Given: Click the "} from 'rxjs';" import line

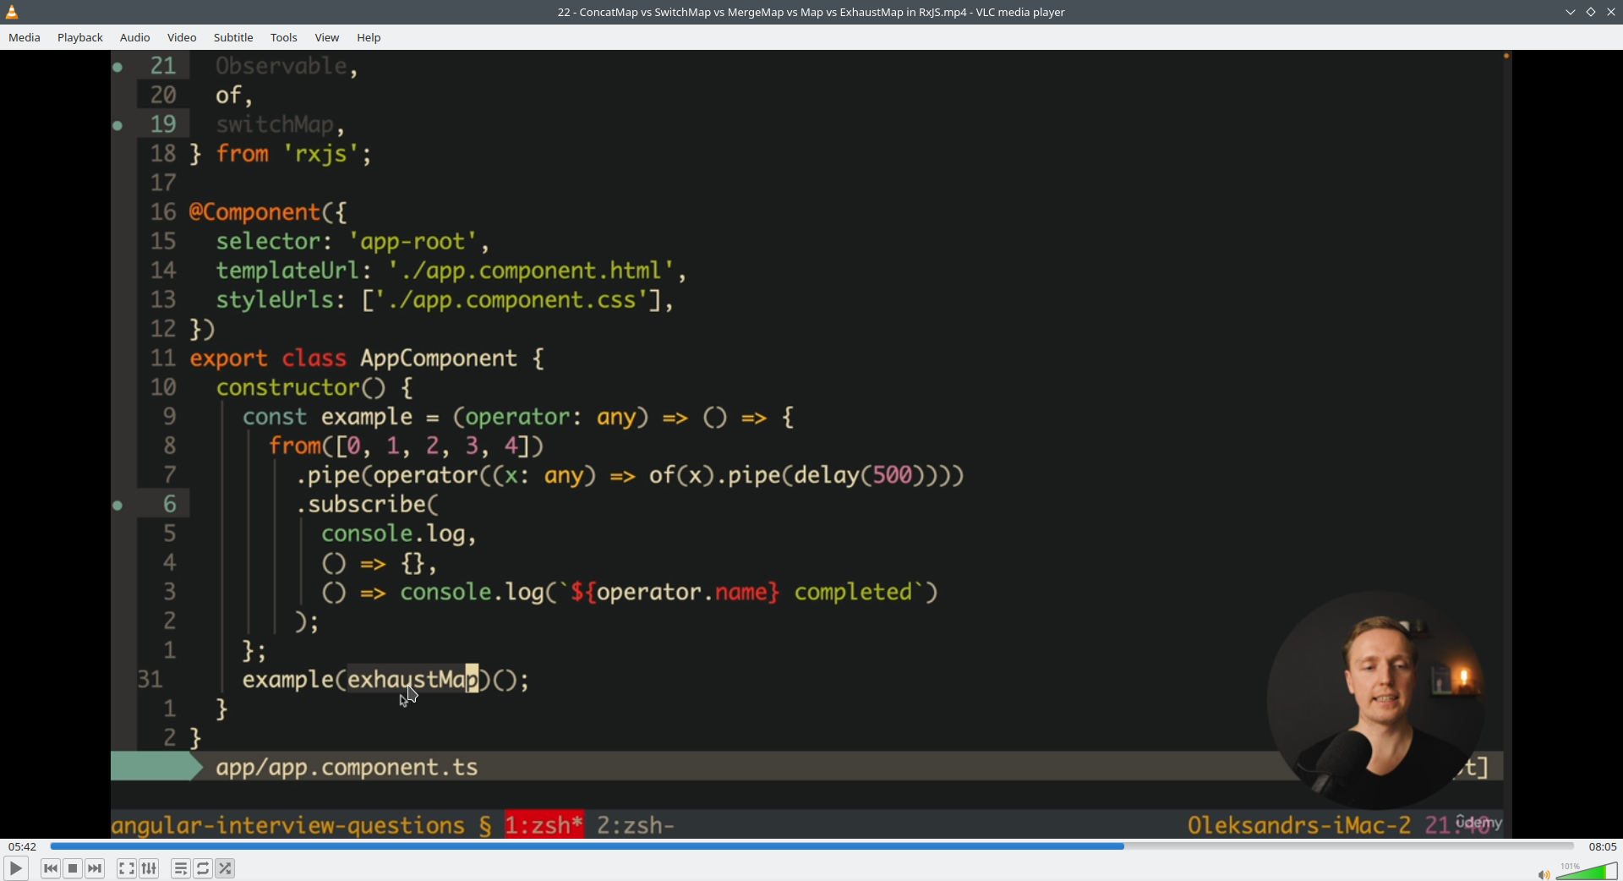Looking at the screenshot, I should coord(281,153).
